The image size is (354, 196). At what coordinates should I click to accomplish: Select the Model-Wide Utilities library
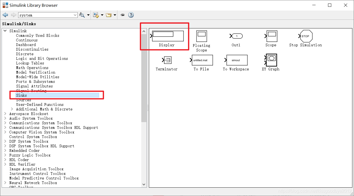pos(38,77)
